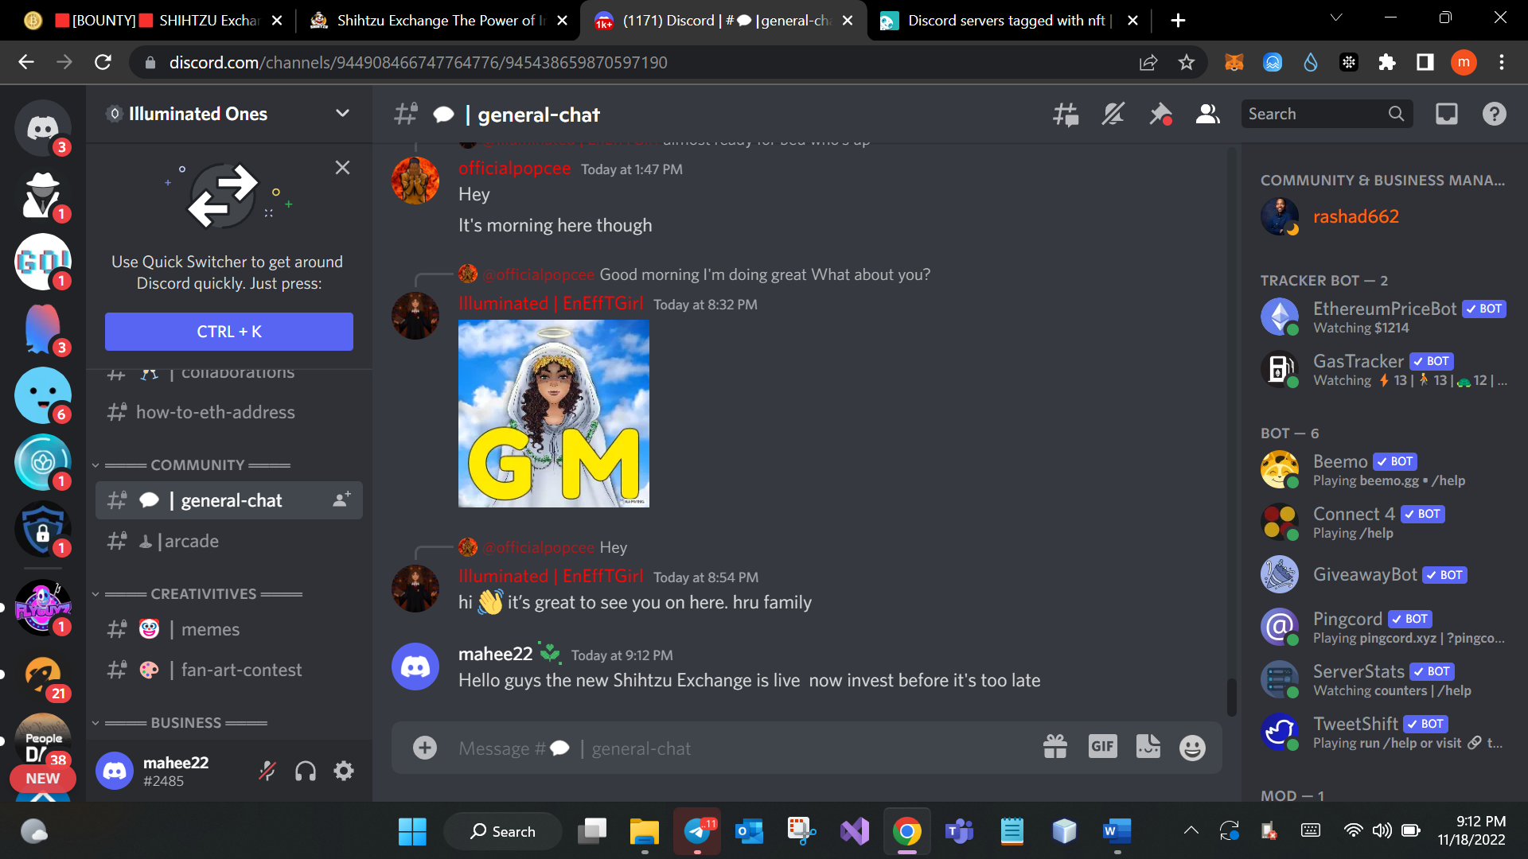The width and height of the screenshot is (1528, 859).
Task: Click the message input for general-chat
Action: pyautogui.click(x=740, y=748)
